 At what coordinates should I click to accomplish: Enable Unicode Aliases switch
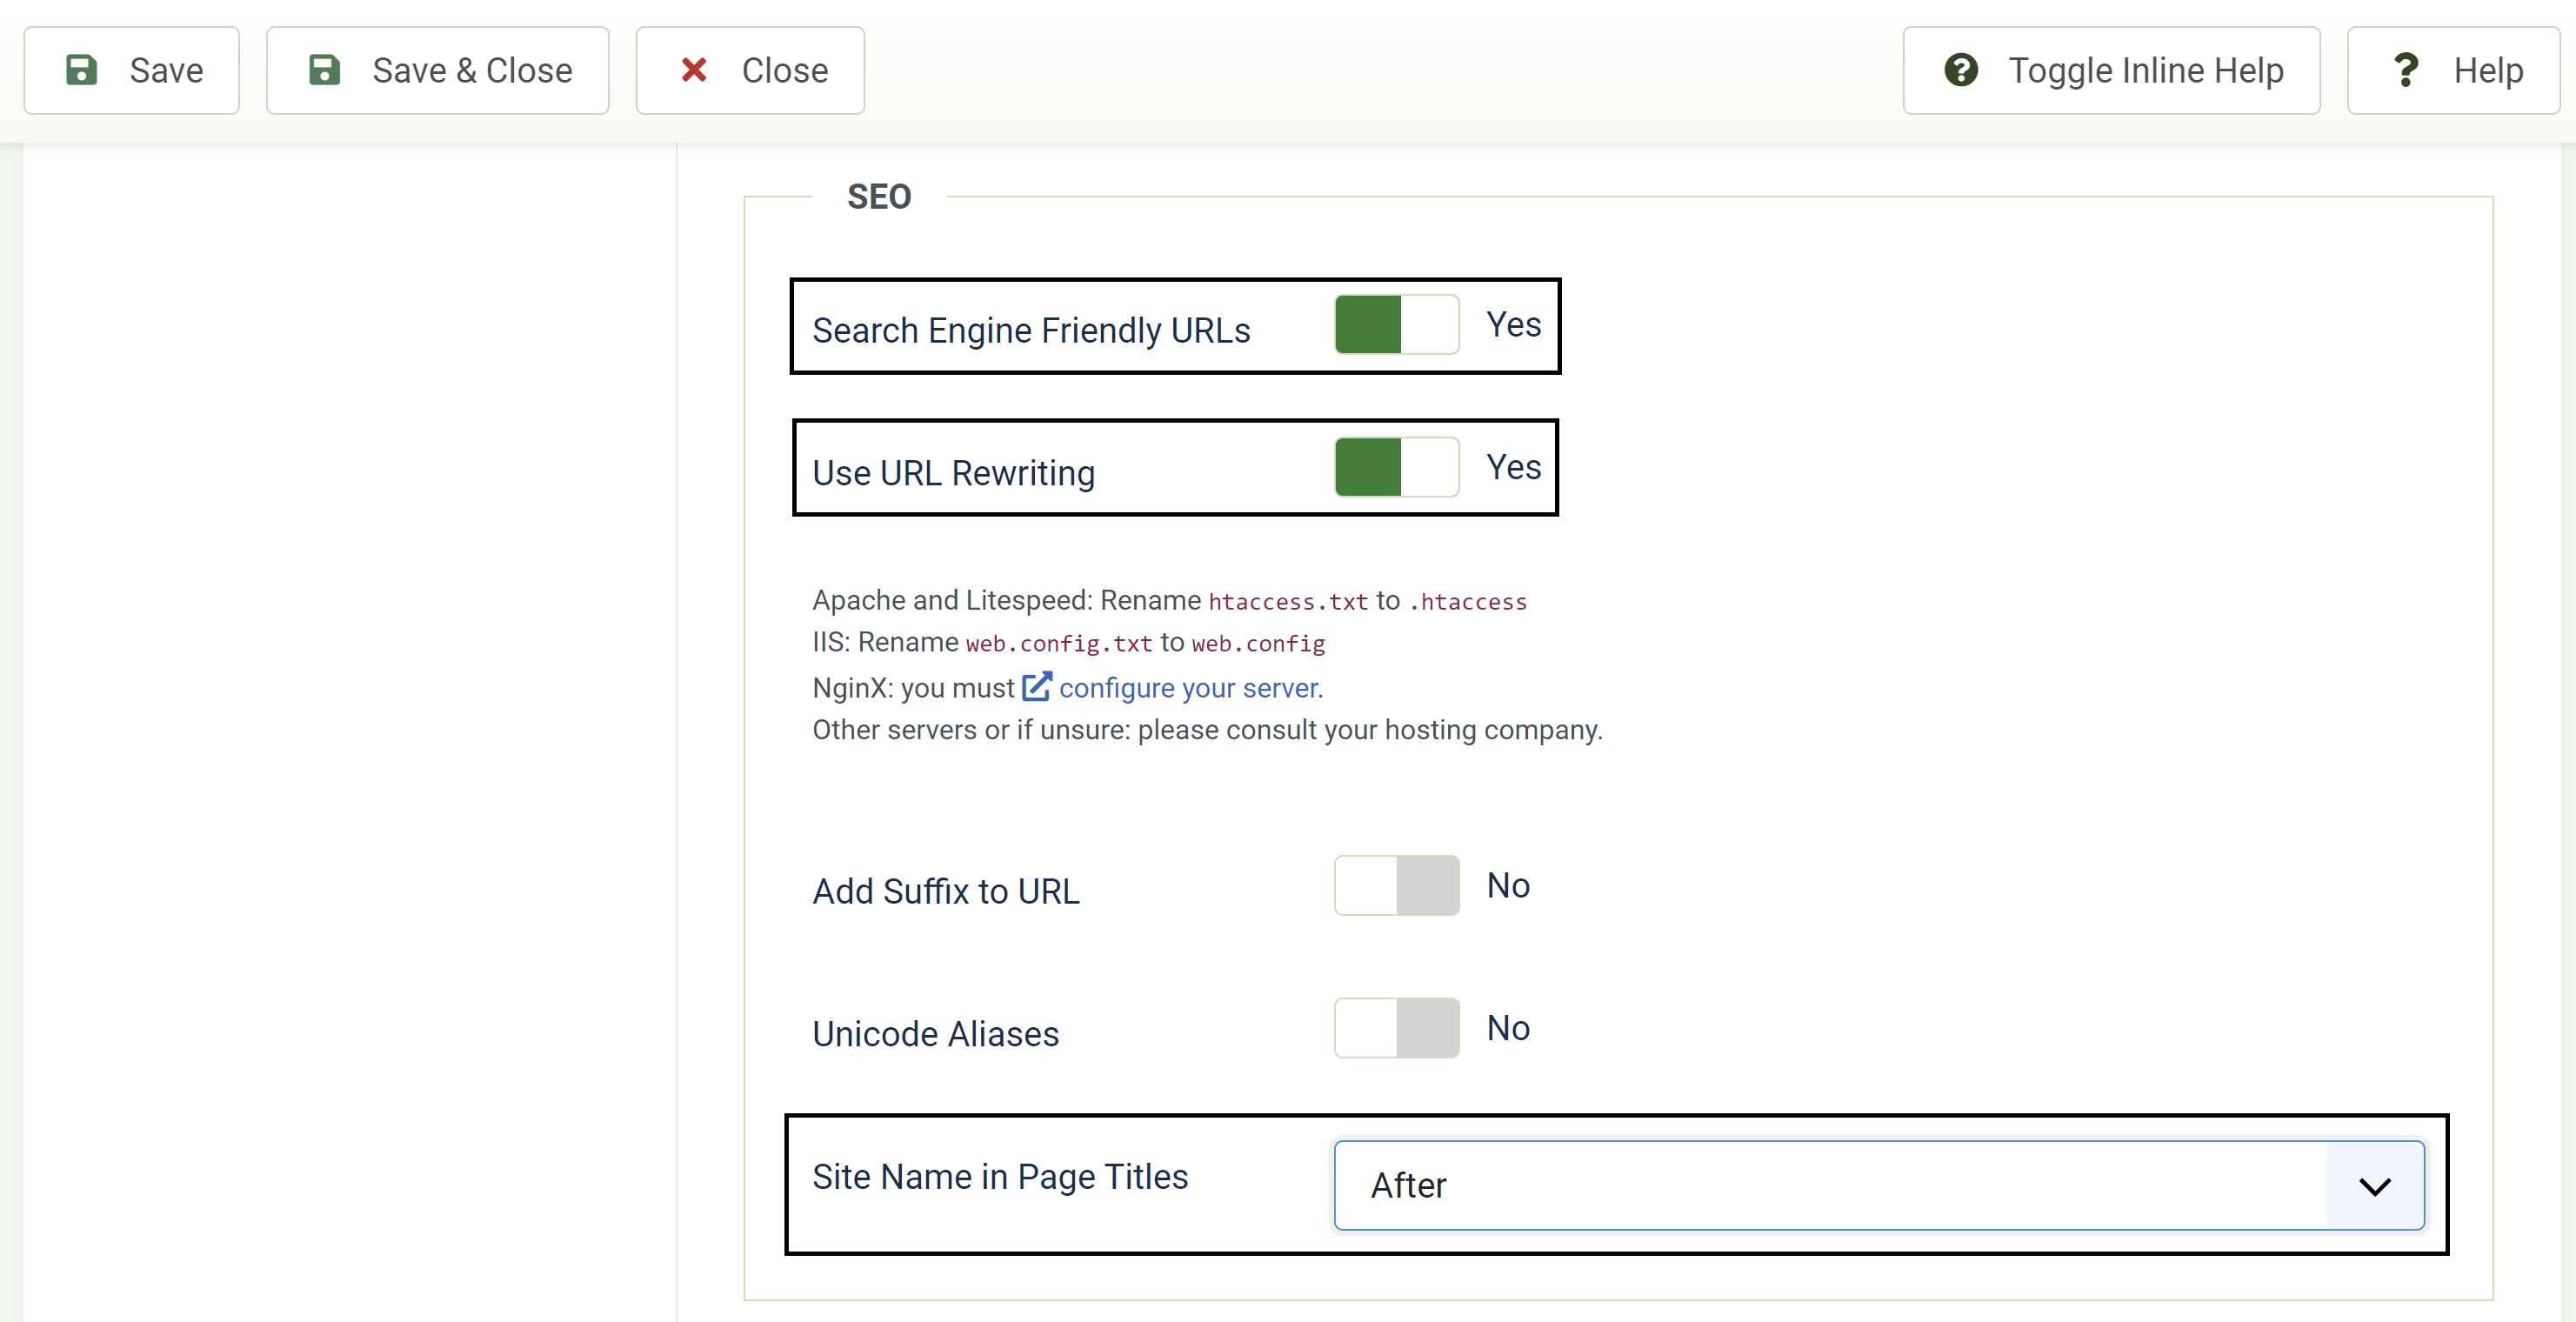[1396, 1028]
